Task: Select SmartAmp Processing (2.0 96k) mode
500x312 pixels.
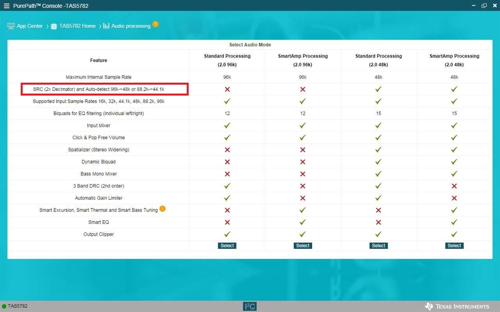Action: (303, 245)
